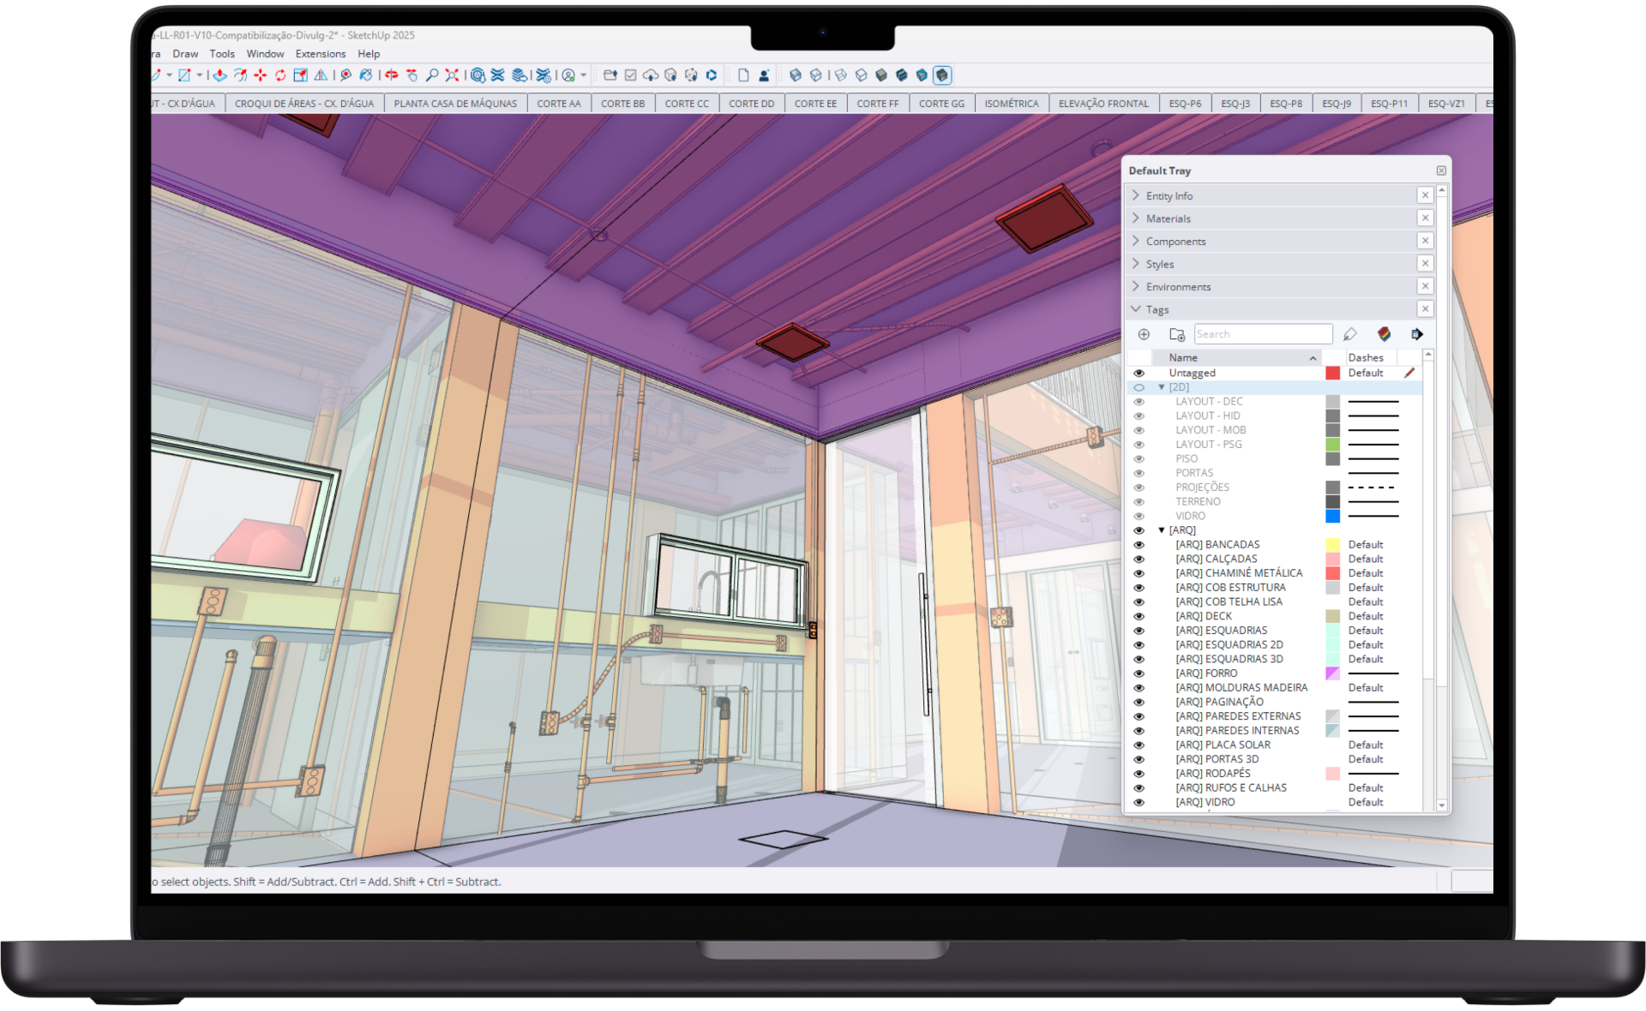Viewport: 1646px width, 1011px height.
Task: Click the add person profile icon
Action: [765, 75]
